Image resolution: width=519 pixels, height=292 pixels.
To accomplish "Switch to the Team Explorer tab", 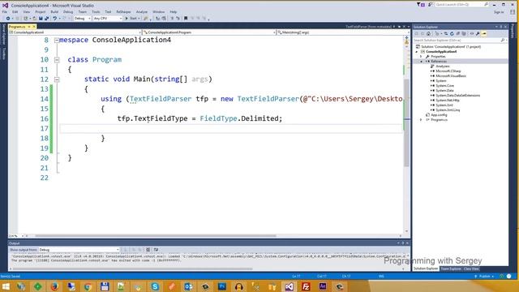I will tap(451, 268).
